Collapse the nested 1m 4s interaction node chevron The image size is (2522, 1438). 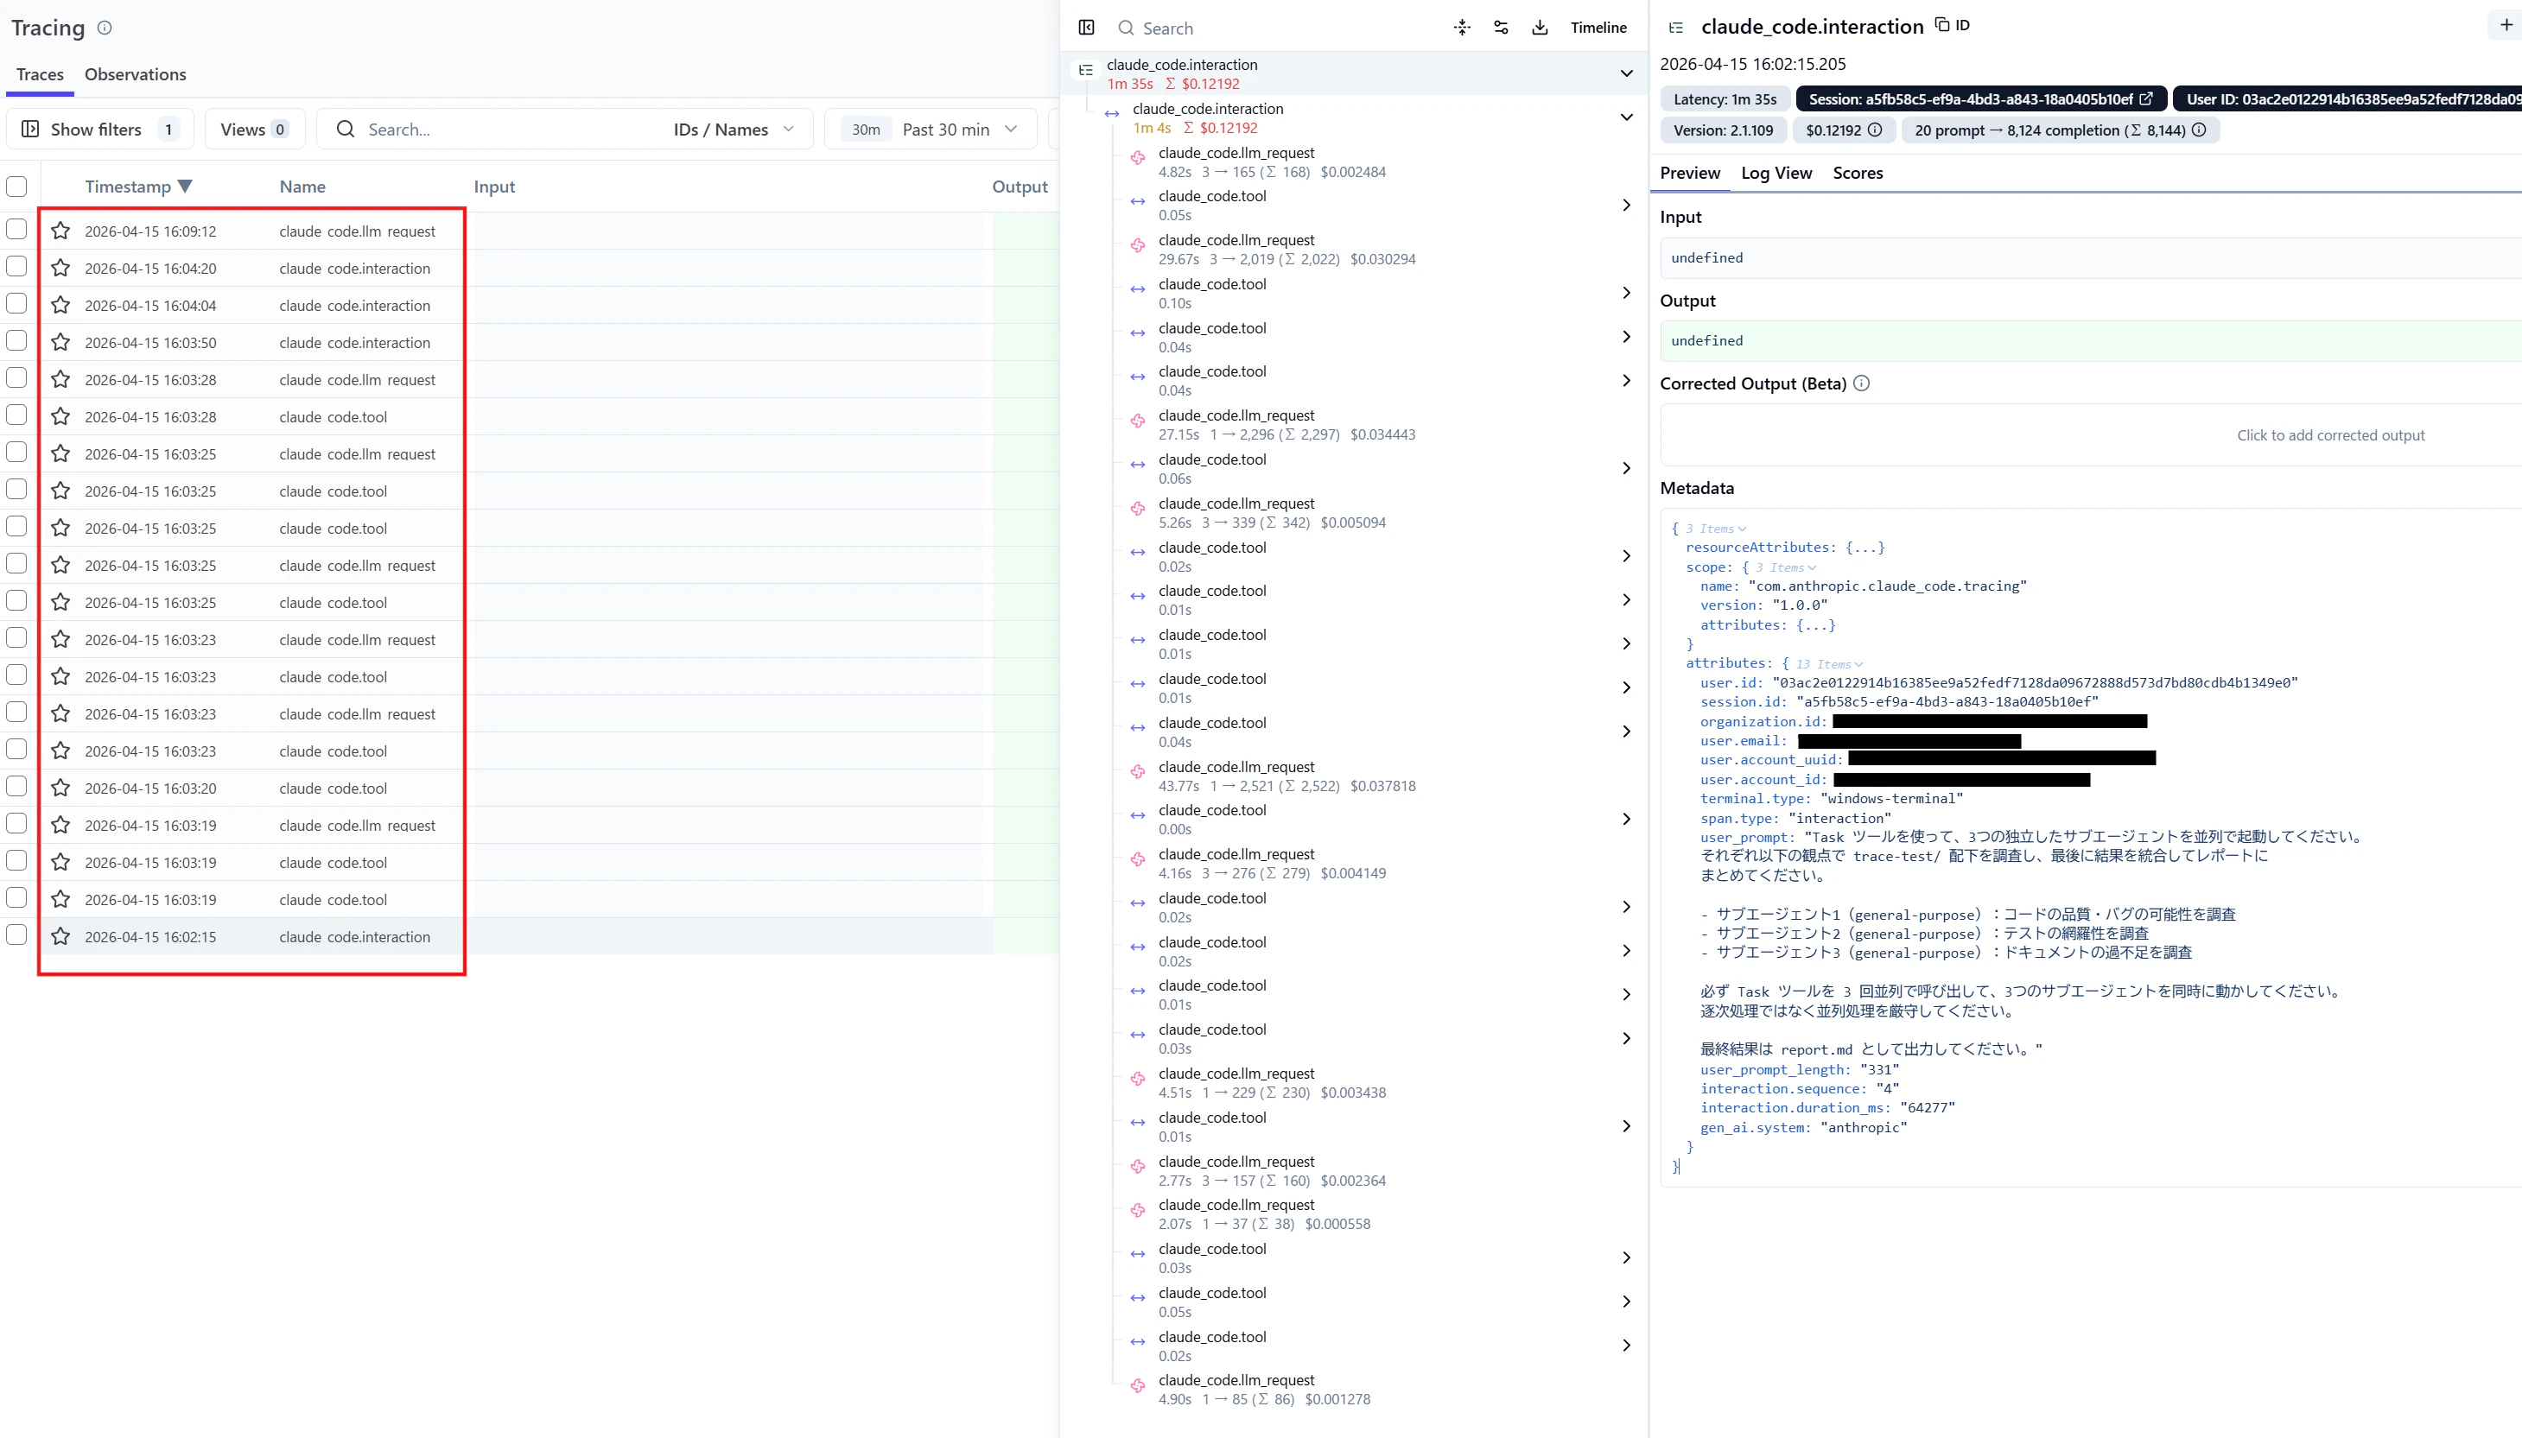pyautogui.click(x=1626, y=117)
